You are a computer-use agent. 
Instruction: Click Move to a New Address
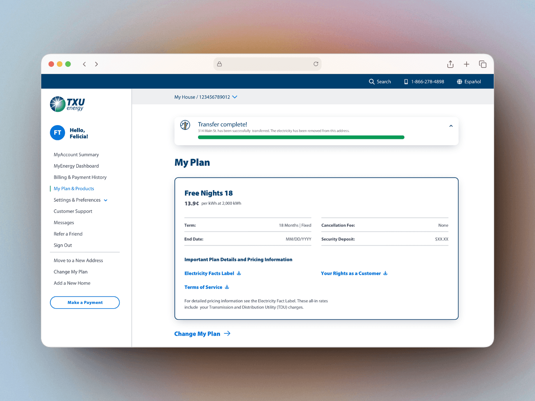[78, 260]
